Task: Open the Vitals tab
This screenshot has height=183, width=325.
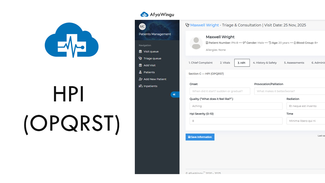Action: point(225,63)
